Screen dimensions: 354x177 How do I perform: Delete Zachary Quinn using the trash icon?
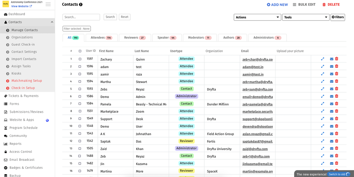pyautogui.click(x=337, y=59)
